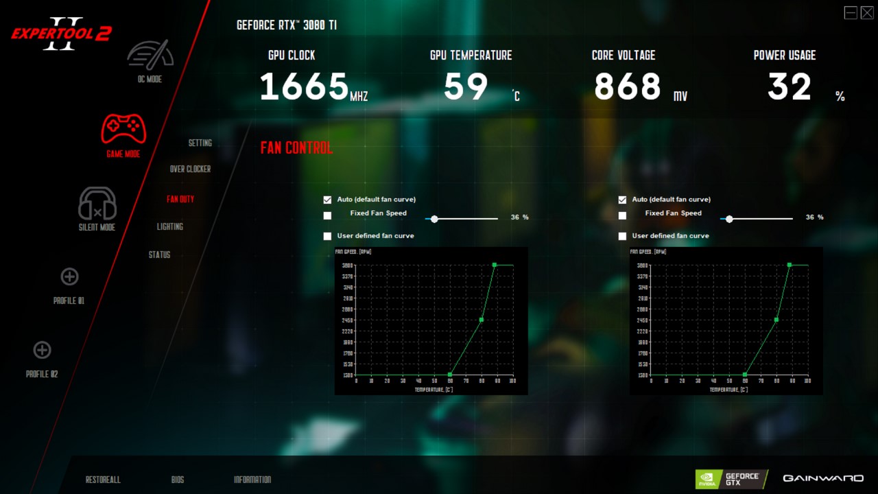Switch to Silent Mode headphones icon
This screenshot has height=494, width=878.
click(x=97, y=204)
